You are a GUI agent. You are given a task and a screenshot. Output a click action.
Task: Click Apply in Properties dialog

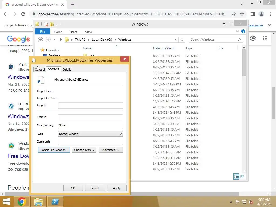[116, 188]
